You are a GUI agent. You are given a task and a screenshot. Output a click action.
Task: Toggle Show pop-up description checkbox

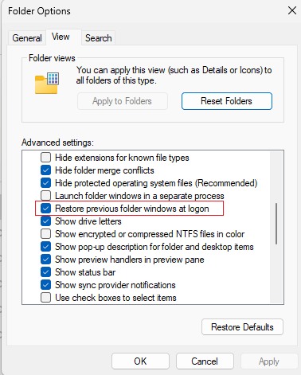pos(45,247)
